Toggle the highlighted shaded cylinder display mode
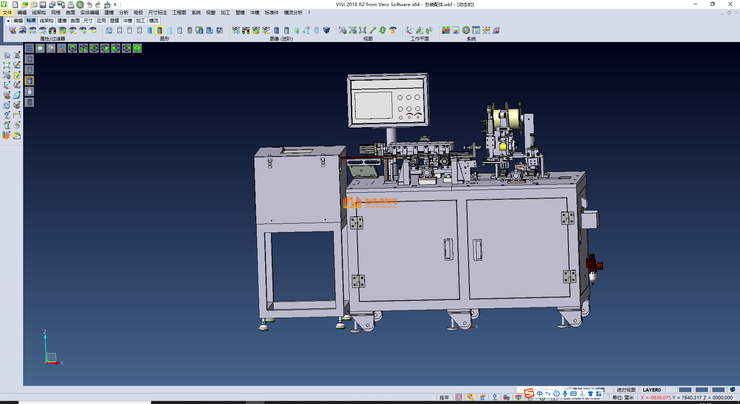 coord(160,30)
